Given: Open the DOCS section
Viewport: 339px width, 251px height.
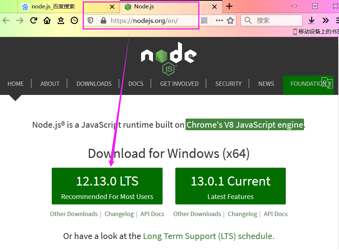Looking at the screenshot, I should coord(136,84).
